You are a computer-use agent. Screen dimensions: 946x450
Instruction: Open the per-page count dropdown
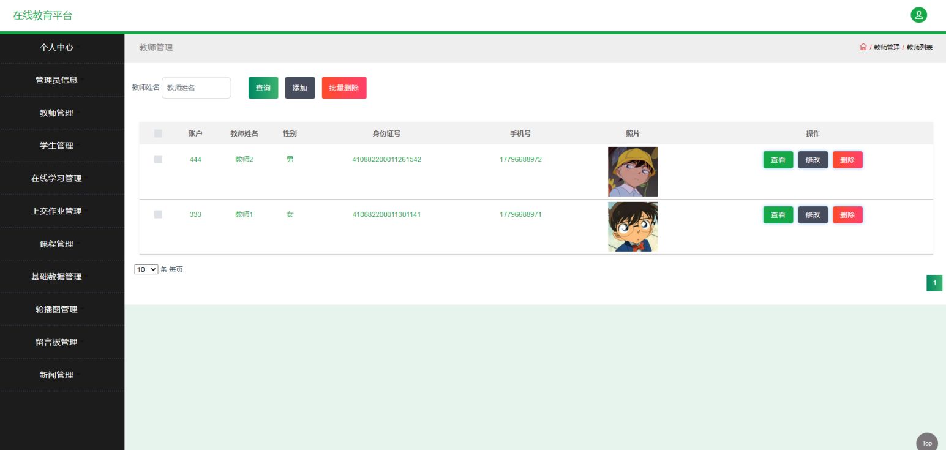pos(146,269)
